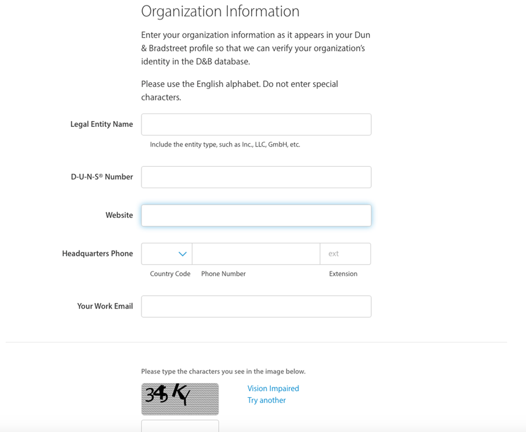Click the 'Headquarters Phone' label
Image resolution: width=526 pixels, height=432 pixels.
pos(97,254)
